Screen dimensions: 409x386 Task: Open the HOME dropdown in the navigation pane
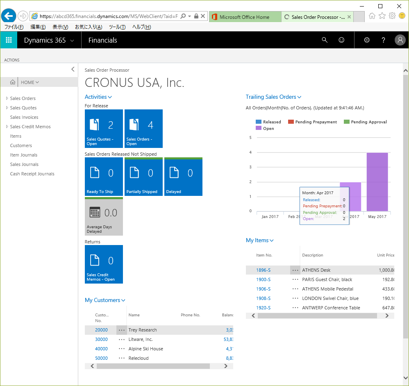pos(30,82)
